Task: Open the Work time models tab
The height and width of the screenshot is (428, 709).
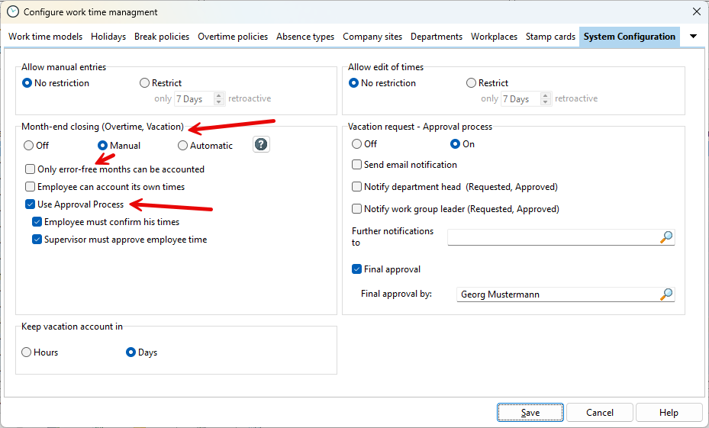Action: [x=45, y=37]
